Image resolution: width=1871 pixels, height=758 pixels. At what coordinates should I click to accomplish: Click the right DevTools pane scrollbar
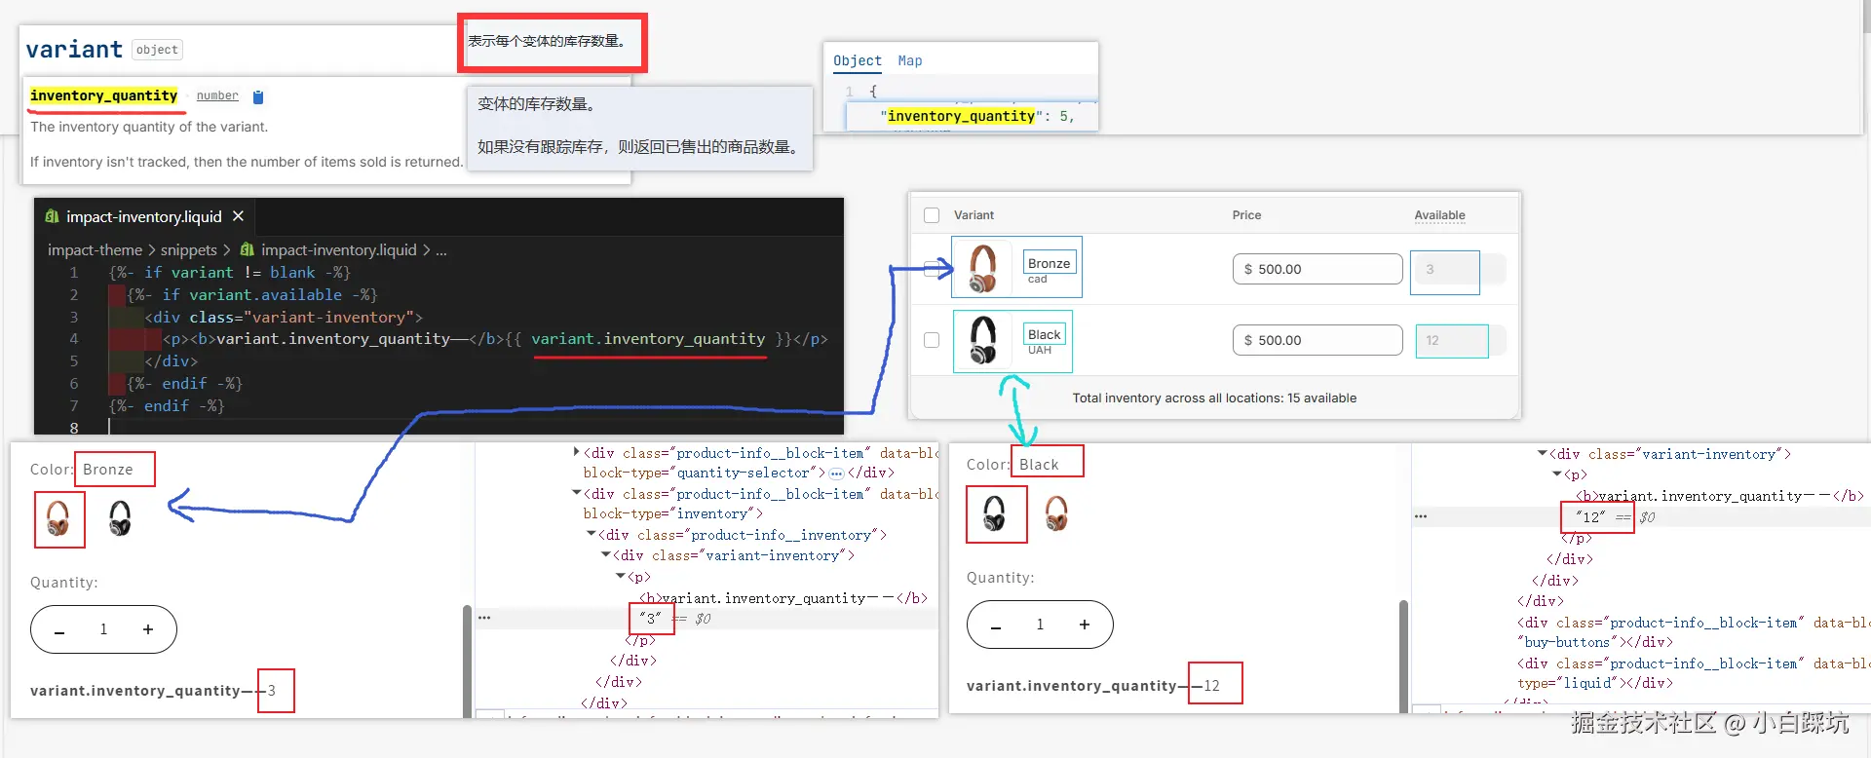(x=1404, y=657)
